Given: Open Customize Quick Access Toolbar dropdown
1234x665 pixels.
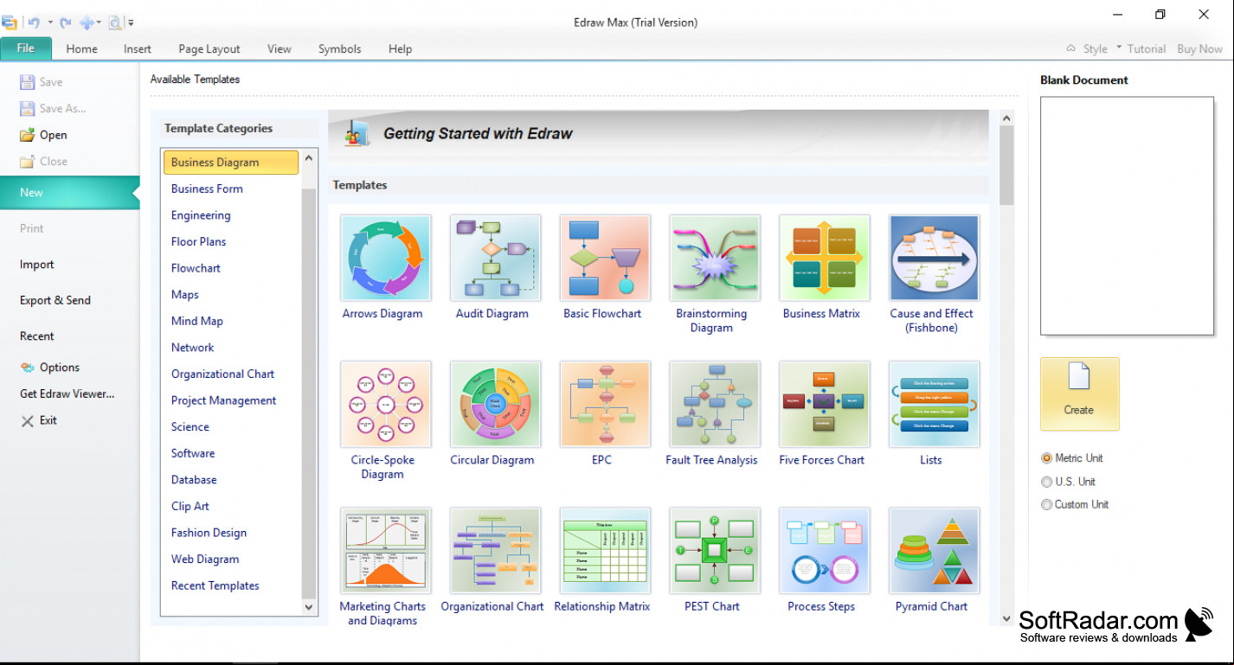Looking at the screenshot, I should pyautogui.click(x=131, y=22).
